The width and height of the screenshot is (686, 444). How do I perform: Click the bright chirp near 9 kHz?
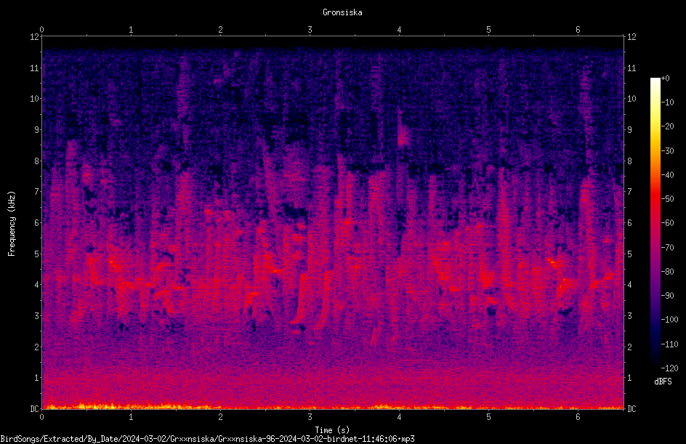[403, 136]
